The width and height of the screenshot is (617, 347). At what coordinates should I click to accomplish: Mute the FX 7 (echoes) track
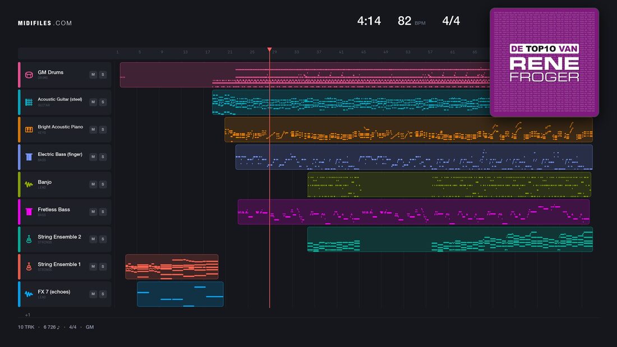tap(93, 294)
